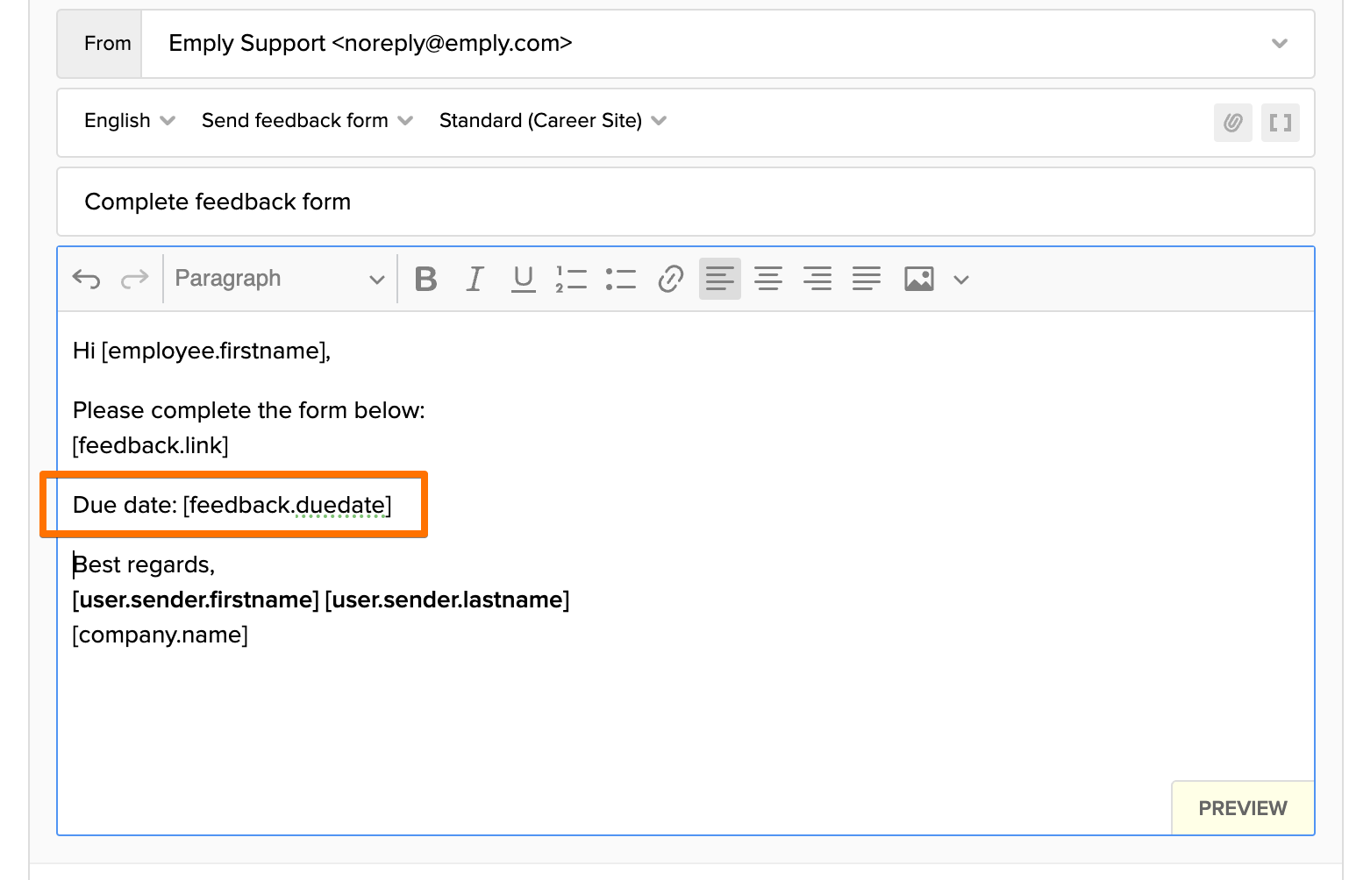Toggle italic formatting

[x=475, y=279]
